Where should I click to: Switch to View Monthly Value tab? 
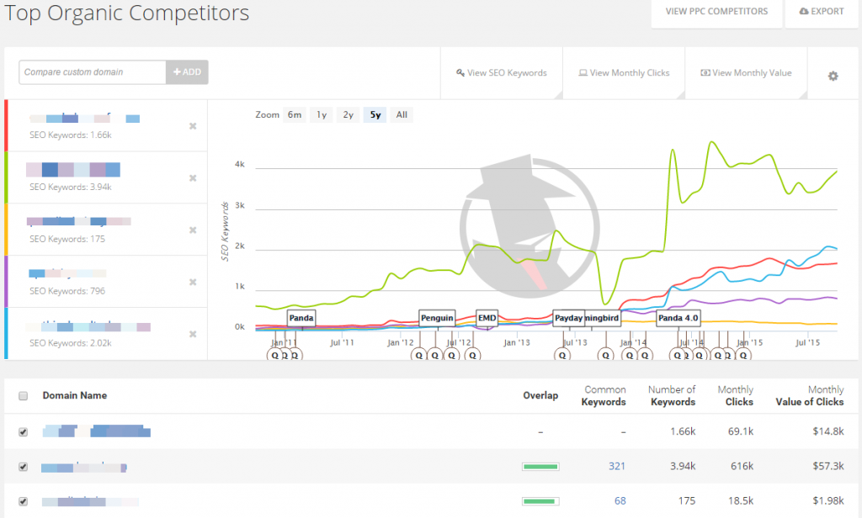coord(746,73)
